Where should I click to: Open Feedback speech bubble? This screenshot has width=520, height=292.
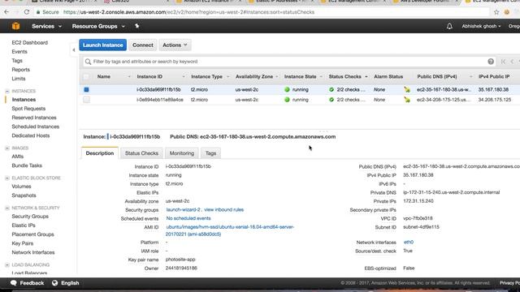click(14, 283)
